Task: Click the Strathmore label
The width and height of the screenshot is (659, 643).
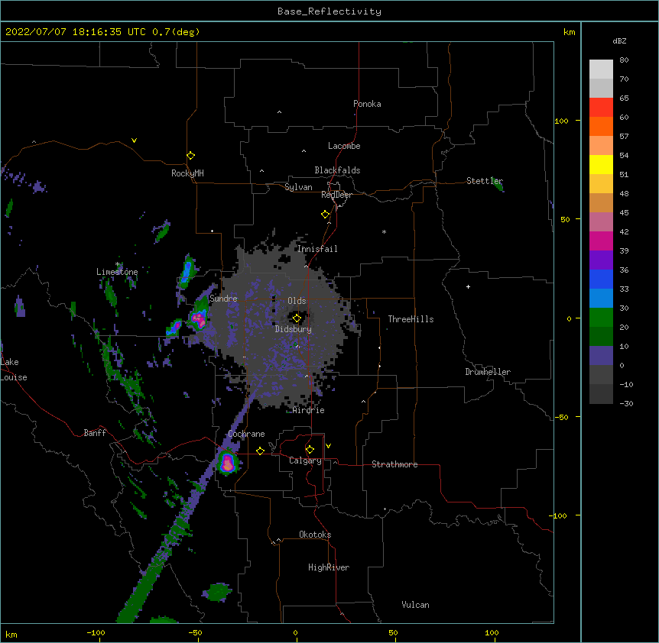Action: [x=394, y=464]
